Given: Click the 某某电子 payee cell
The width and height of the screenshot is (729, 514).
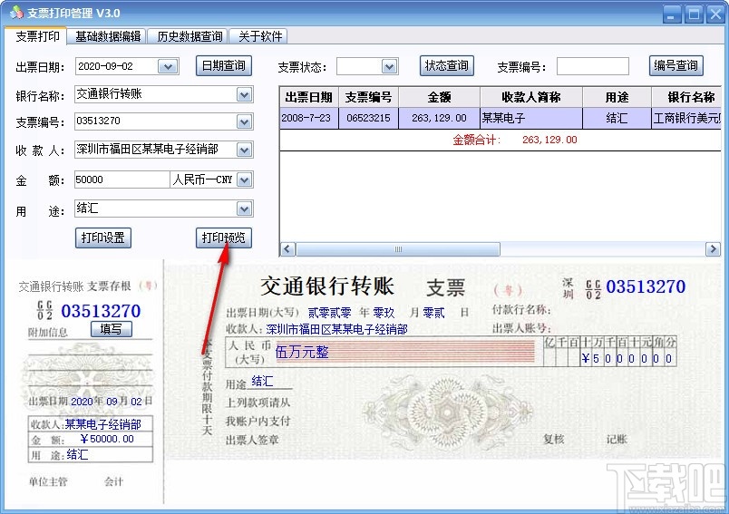Looking at the screenshot, I should [x=531, y=118].
